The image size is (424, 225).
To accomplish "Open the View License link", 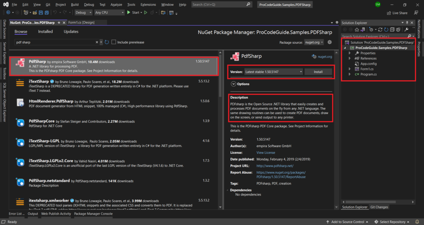I will [x=266, y=153].
